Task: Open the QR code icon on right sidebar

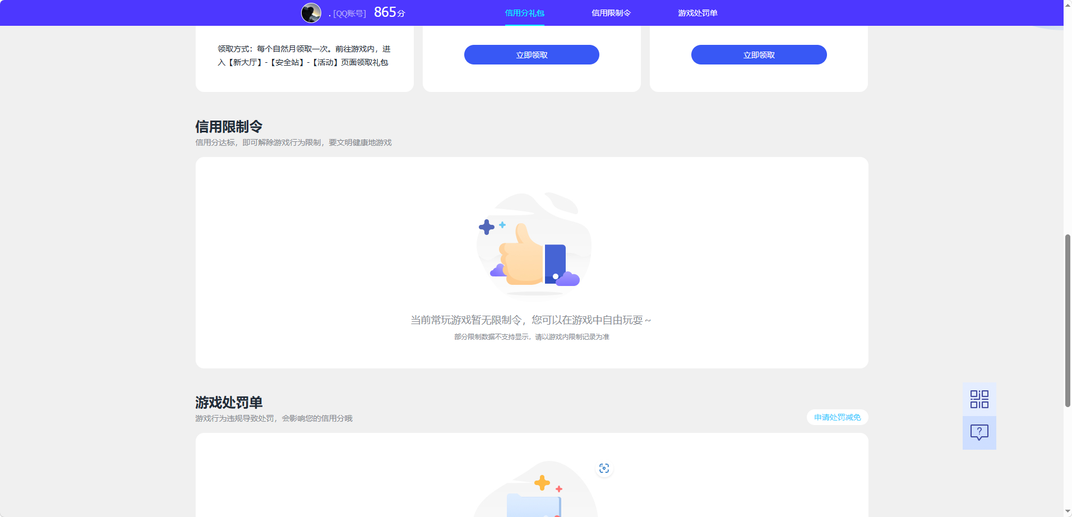Action: (979, 399)
